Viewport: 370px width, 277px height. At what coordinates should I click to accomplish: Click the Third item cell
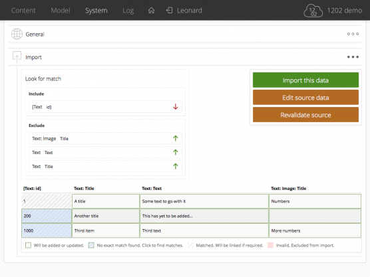tap(106, 231)
